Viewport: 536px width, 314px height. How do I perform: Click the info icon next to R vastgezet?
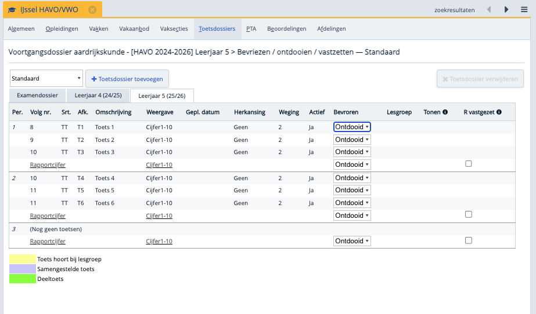[x=499, y=112]
